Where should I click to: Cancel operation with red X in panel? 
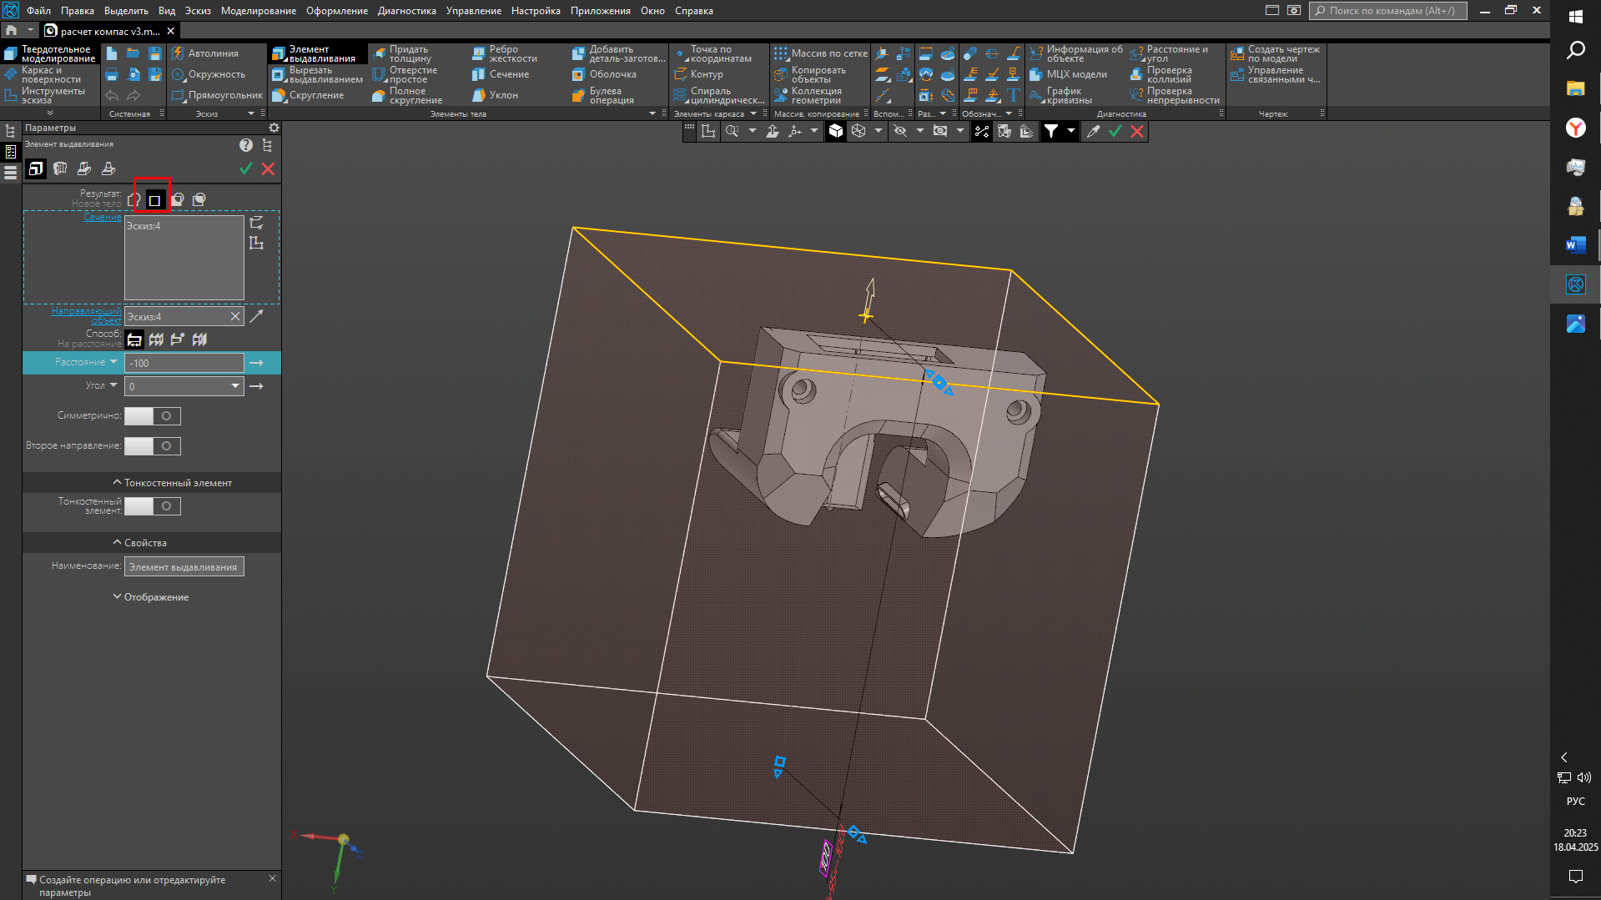point(268,168)
